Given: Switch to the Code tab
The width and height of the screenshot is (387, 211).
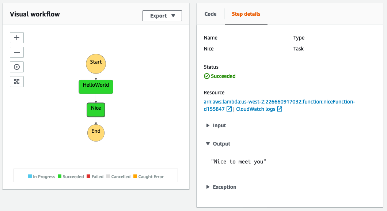Looking at the screenshot, I should tap(210, 14).
